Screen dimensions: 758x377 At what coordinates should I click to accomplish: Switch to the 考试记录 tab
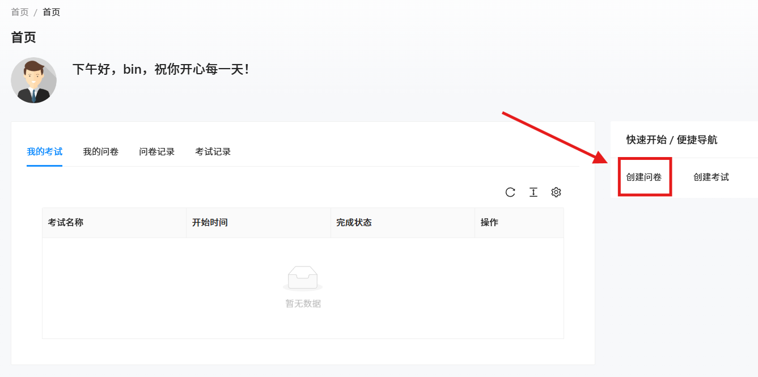pos(213,152)
